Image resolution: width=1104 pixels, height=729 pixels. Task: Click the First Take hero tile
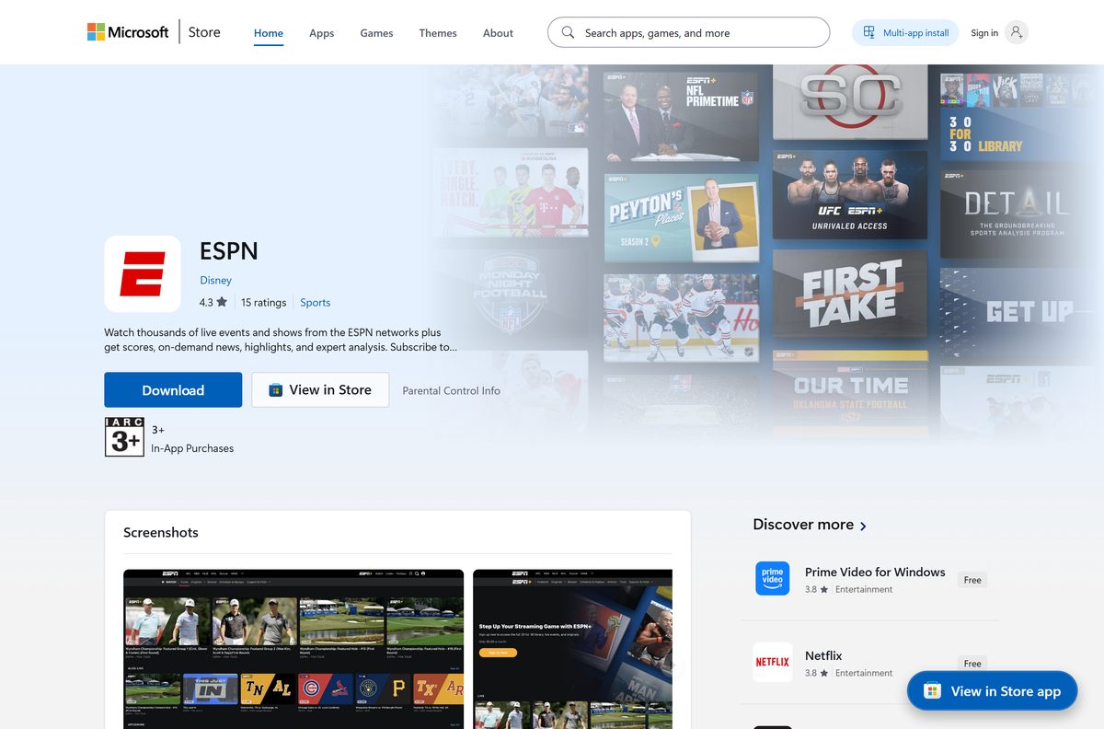[850, 294]
